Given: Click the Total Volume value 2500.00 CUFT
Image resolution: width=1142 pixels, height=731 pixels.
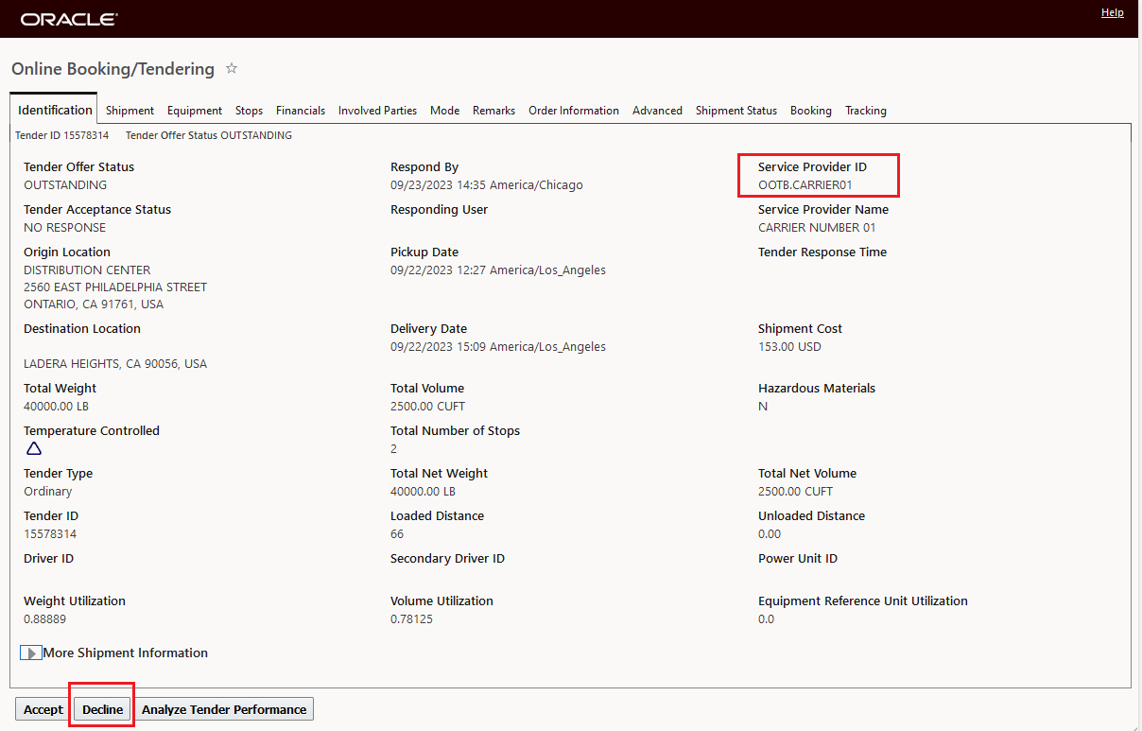Looking at the screenshot, I should click(428, 407).
